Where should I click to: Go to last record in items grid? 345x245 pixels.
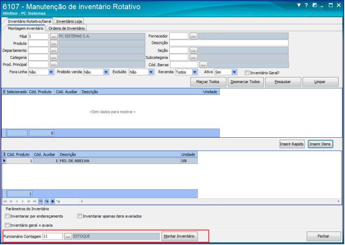tap(35, 201)
